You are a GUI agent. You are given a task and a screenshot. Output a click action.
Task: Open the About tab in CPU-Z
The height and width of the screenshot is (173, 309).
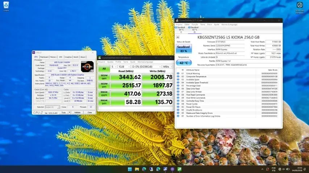[83, 57]
